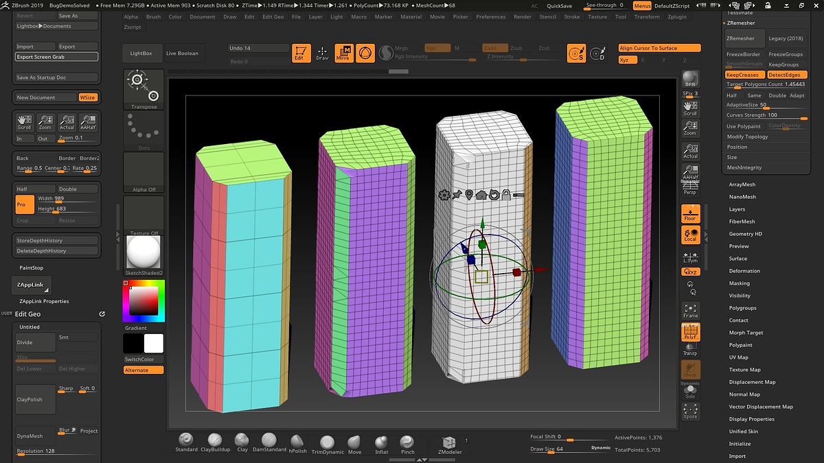The width and height of the screenshot is (824, 463).
Task: Select the white secondary color swatch
Action: pyautogui.click(x=154, y=344)
